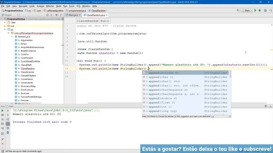This screenshot has width=273, height=153.
Task: Pin the Run tab using the pin icon
Action: click(x=3, y=139)
